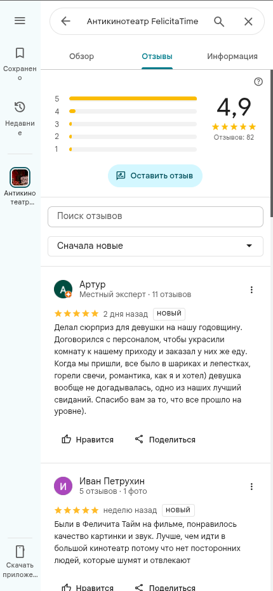Click the 2 дня назад timestamp

click(x=126, y=314)
